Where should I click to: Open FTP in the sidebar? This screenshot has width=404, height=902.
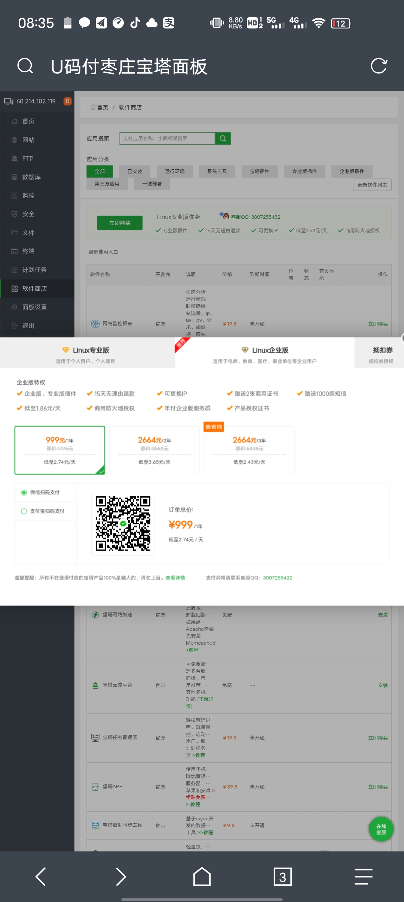37,158
